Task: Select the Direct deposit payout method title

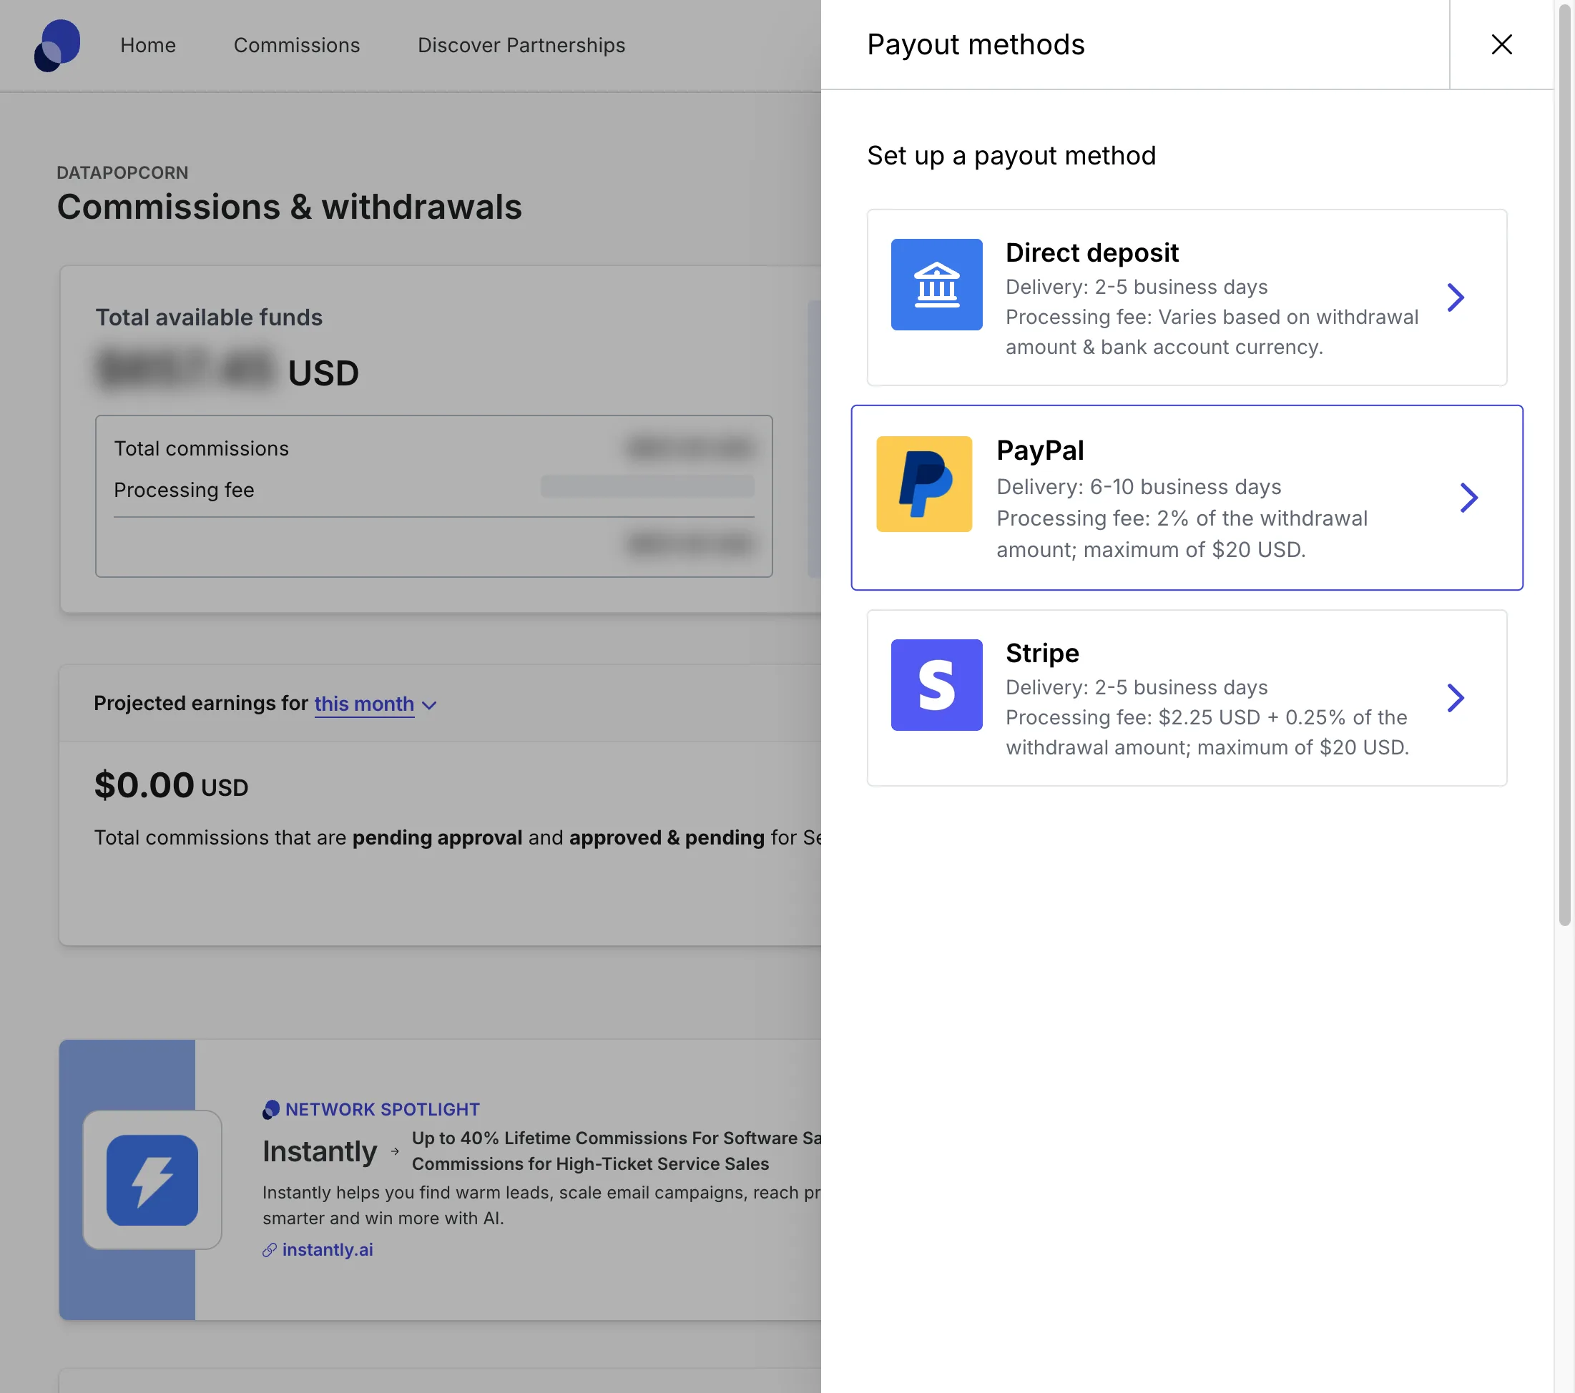Action: 1092,252
